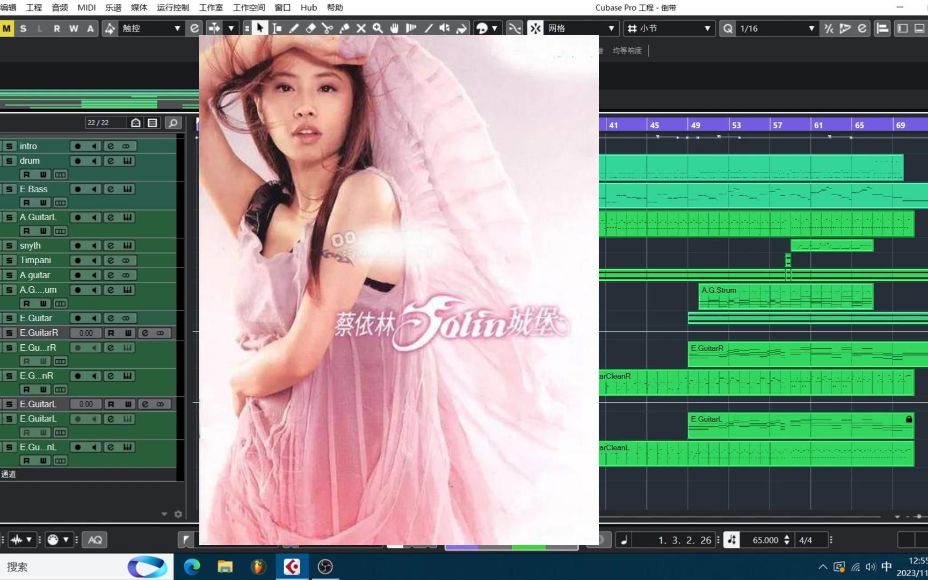Select the Range Selection tool
The image size is (928, 580).
coord(277,28)
